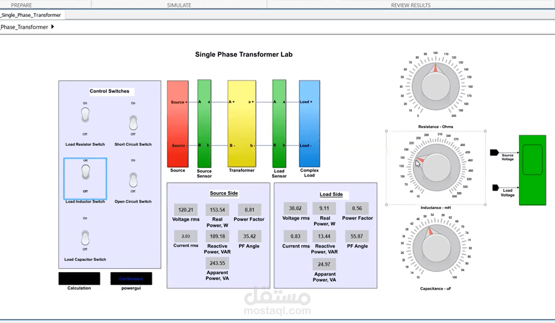Screen dimensions: 555x323
Task: Select the Single_Phase_Transformer model tab
Action: (x=31, y=15)
